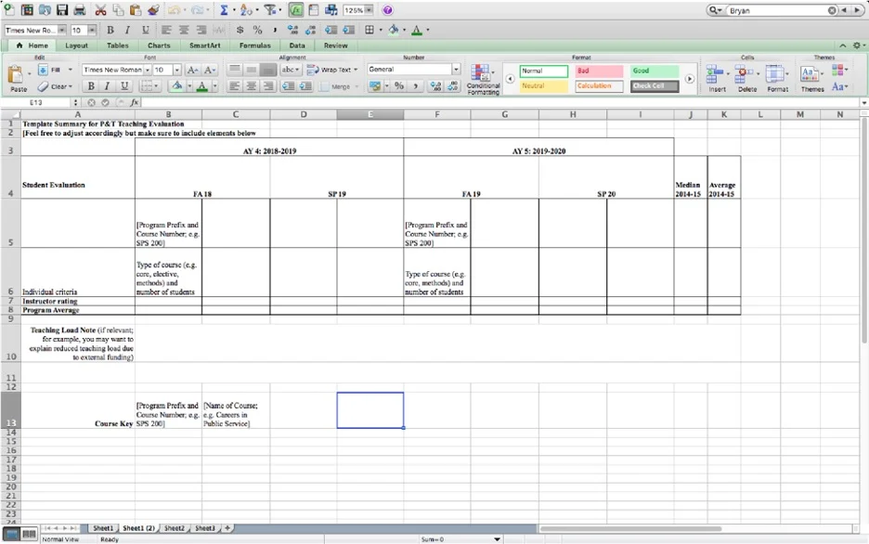Apply currency format with the dollar sign icon

[240, 30]
